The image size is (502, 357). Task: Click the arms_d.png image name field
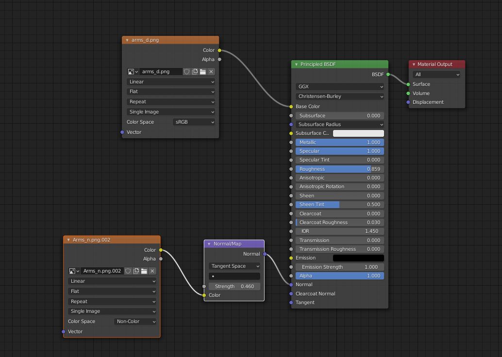tap(161, 72)
